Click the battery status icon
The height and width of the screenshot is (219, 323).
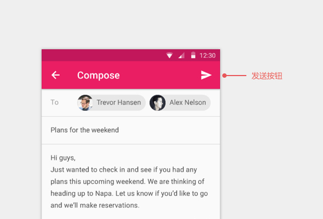(193, 55)
